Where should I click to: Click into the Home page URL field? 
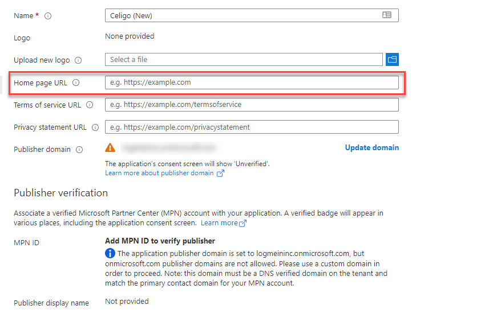(252, 82)
